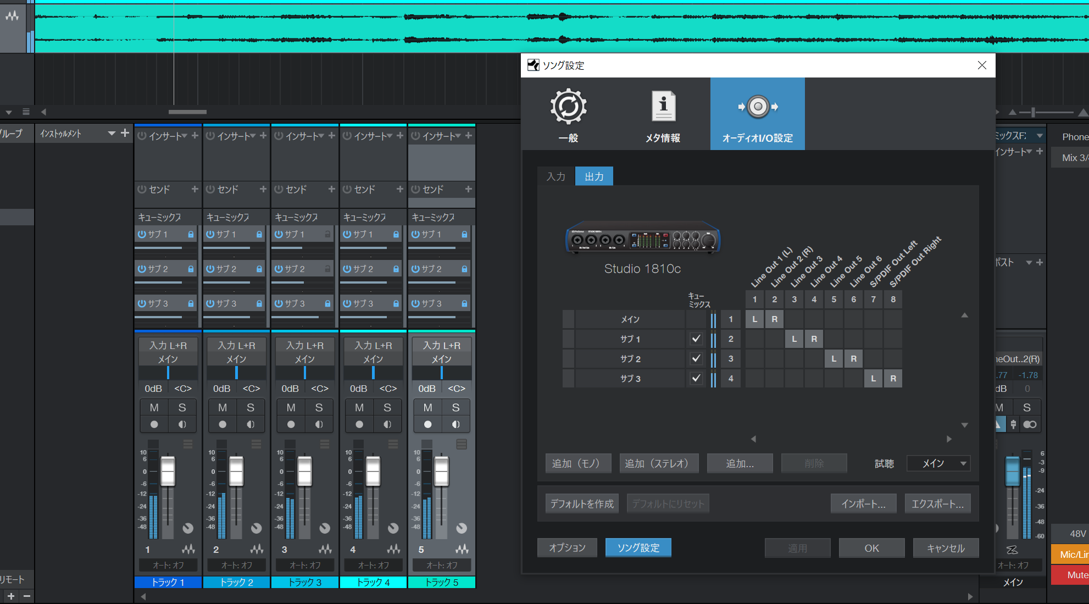Click デフォルトを作成 button

[x=582, y=503]
